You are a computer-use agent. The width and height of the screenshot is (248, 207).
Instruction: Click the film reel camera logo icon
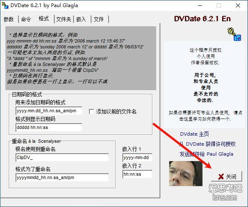[234, 34]
